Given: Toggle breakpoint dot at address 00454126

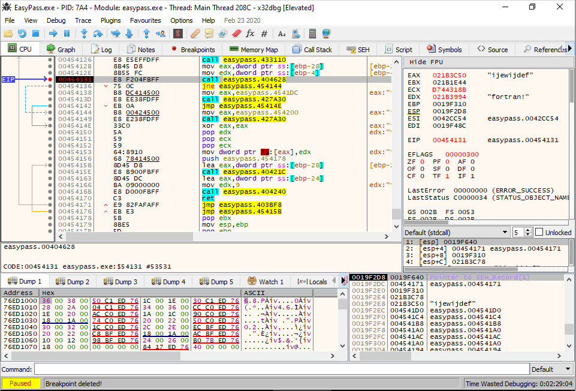Looking at the screenshot, I should pos(50,59).
